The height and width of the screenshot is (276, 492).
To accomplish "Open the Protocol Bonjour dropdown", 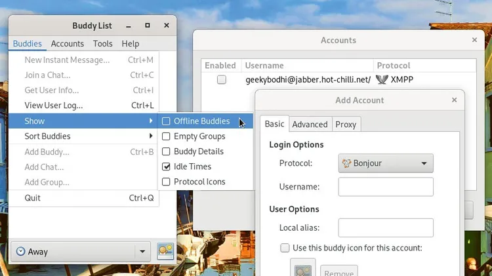I will click(386, 163).
